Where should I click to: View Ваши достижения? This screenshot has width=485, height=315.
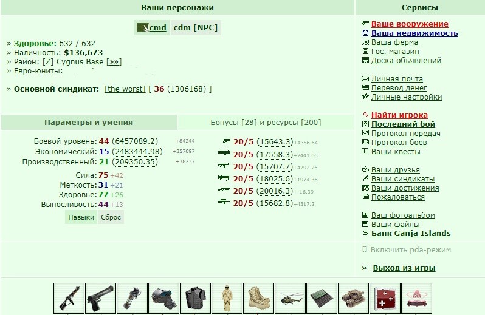pyautogui.click(x=405, y=188)
